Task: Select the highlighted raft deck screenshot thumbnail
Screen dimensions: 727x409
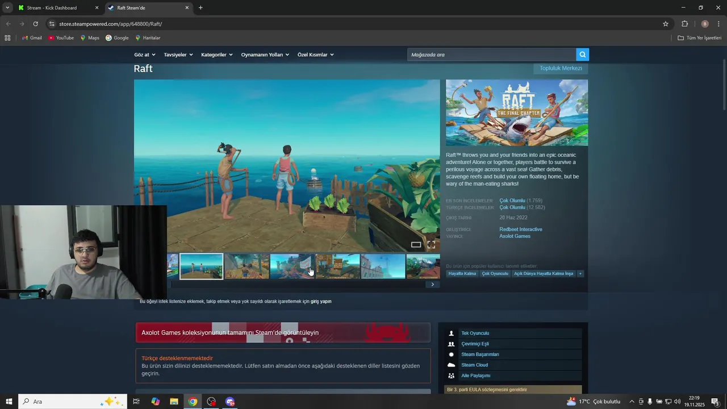Action: [202, 266]
